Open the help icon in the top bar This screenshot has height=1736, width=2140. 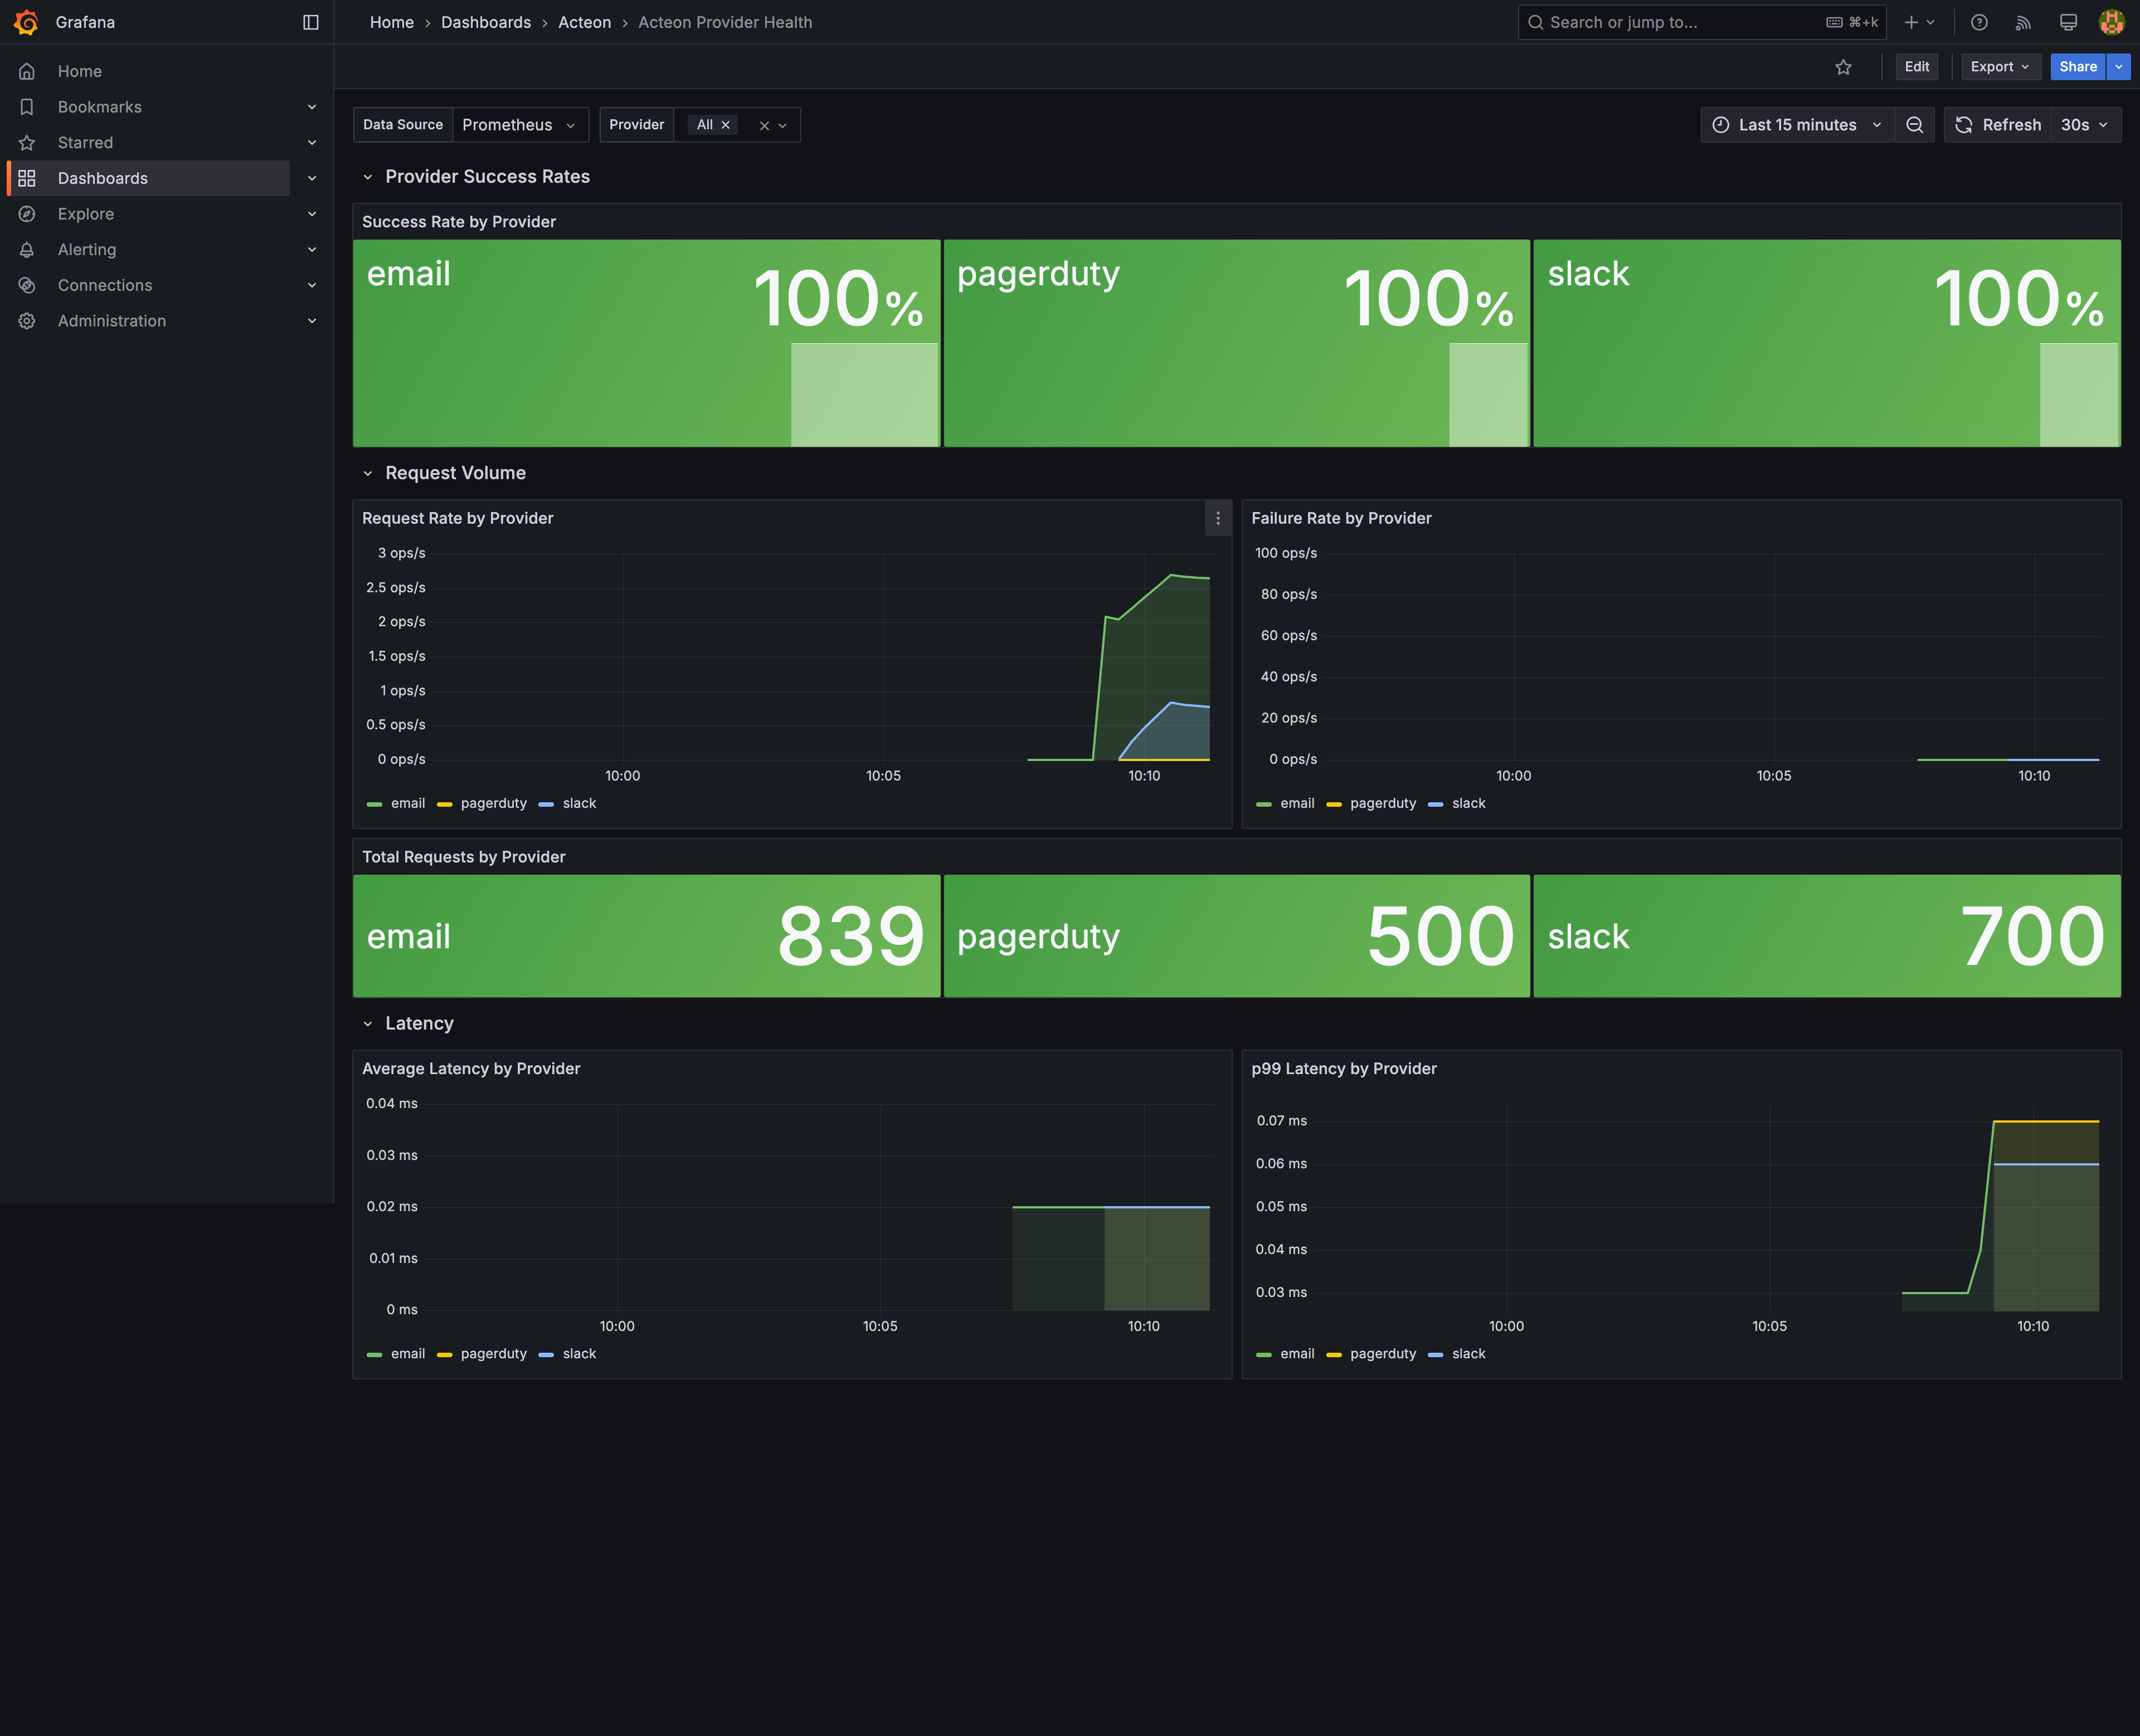pyautogui.click(x=1979, y=22)
